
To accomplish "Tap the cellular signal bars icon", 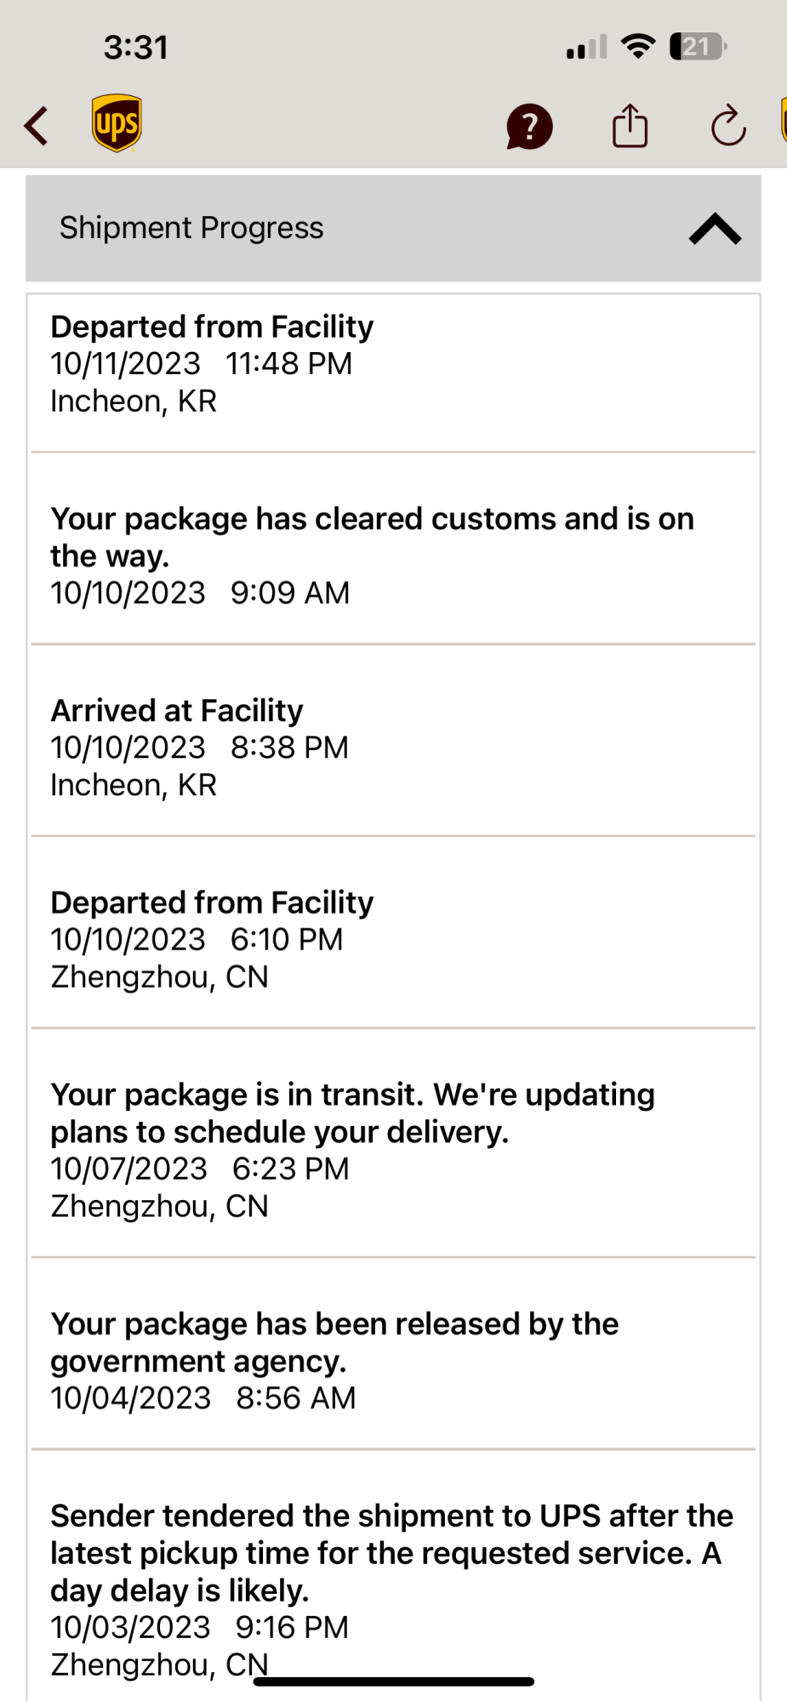I will point(587,47).
